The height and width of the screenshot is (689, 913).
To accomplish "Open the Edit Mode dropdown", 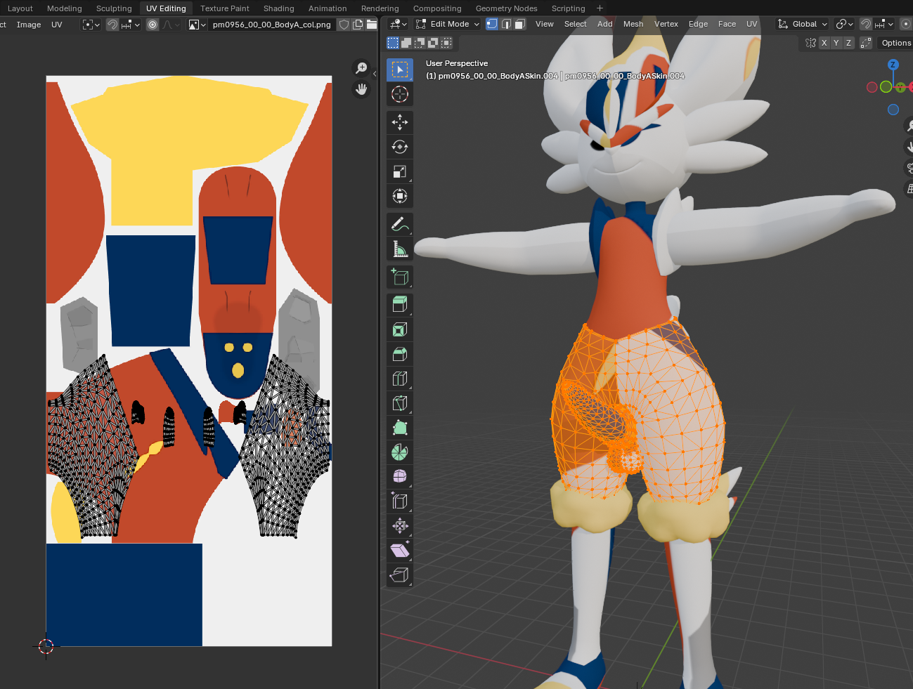I will (x=448, y=24).
